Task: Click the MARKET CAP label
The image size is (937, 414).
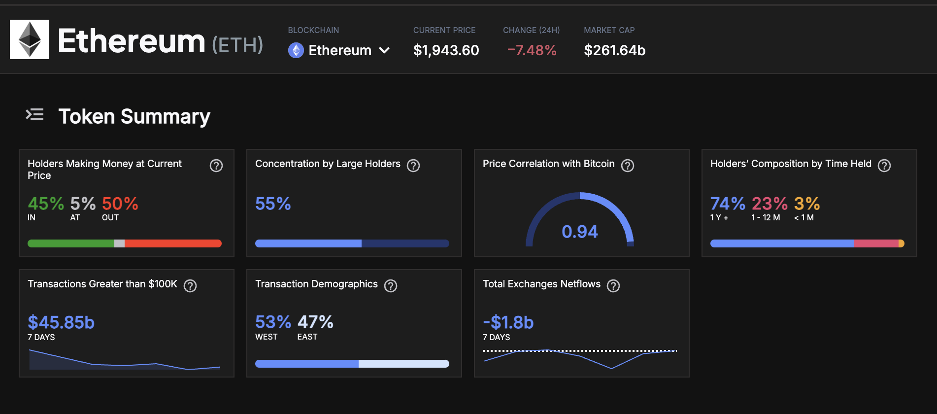Action: (609, 30)
